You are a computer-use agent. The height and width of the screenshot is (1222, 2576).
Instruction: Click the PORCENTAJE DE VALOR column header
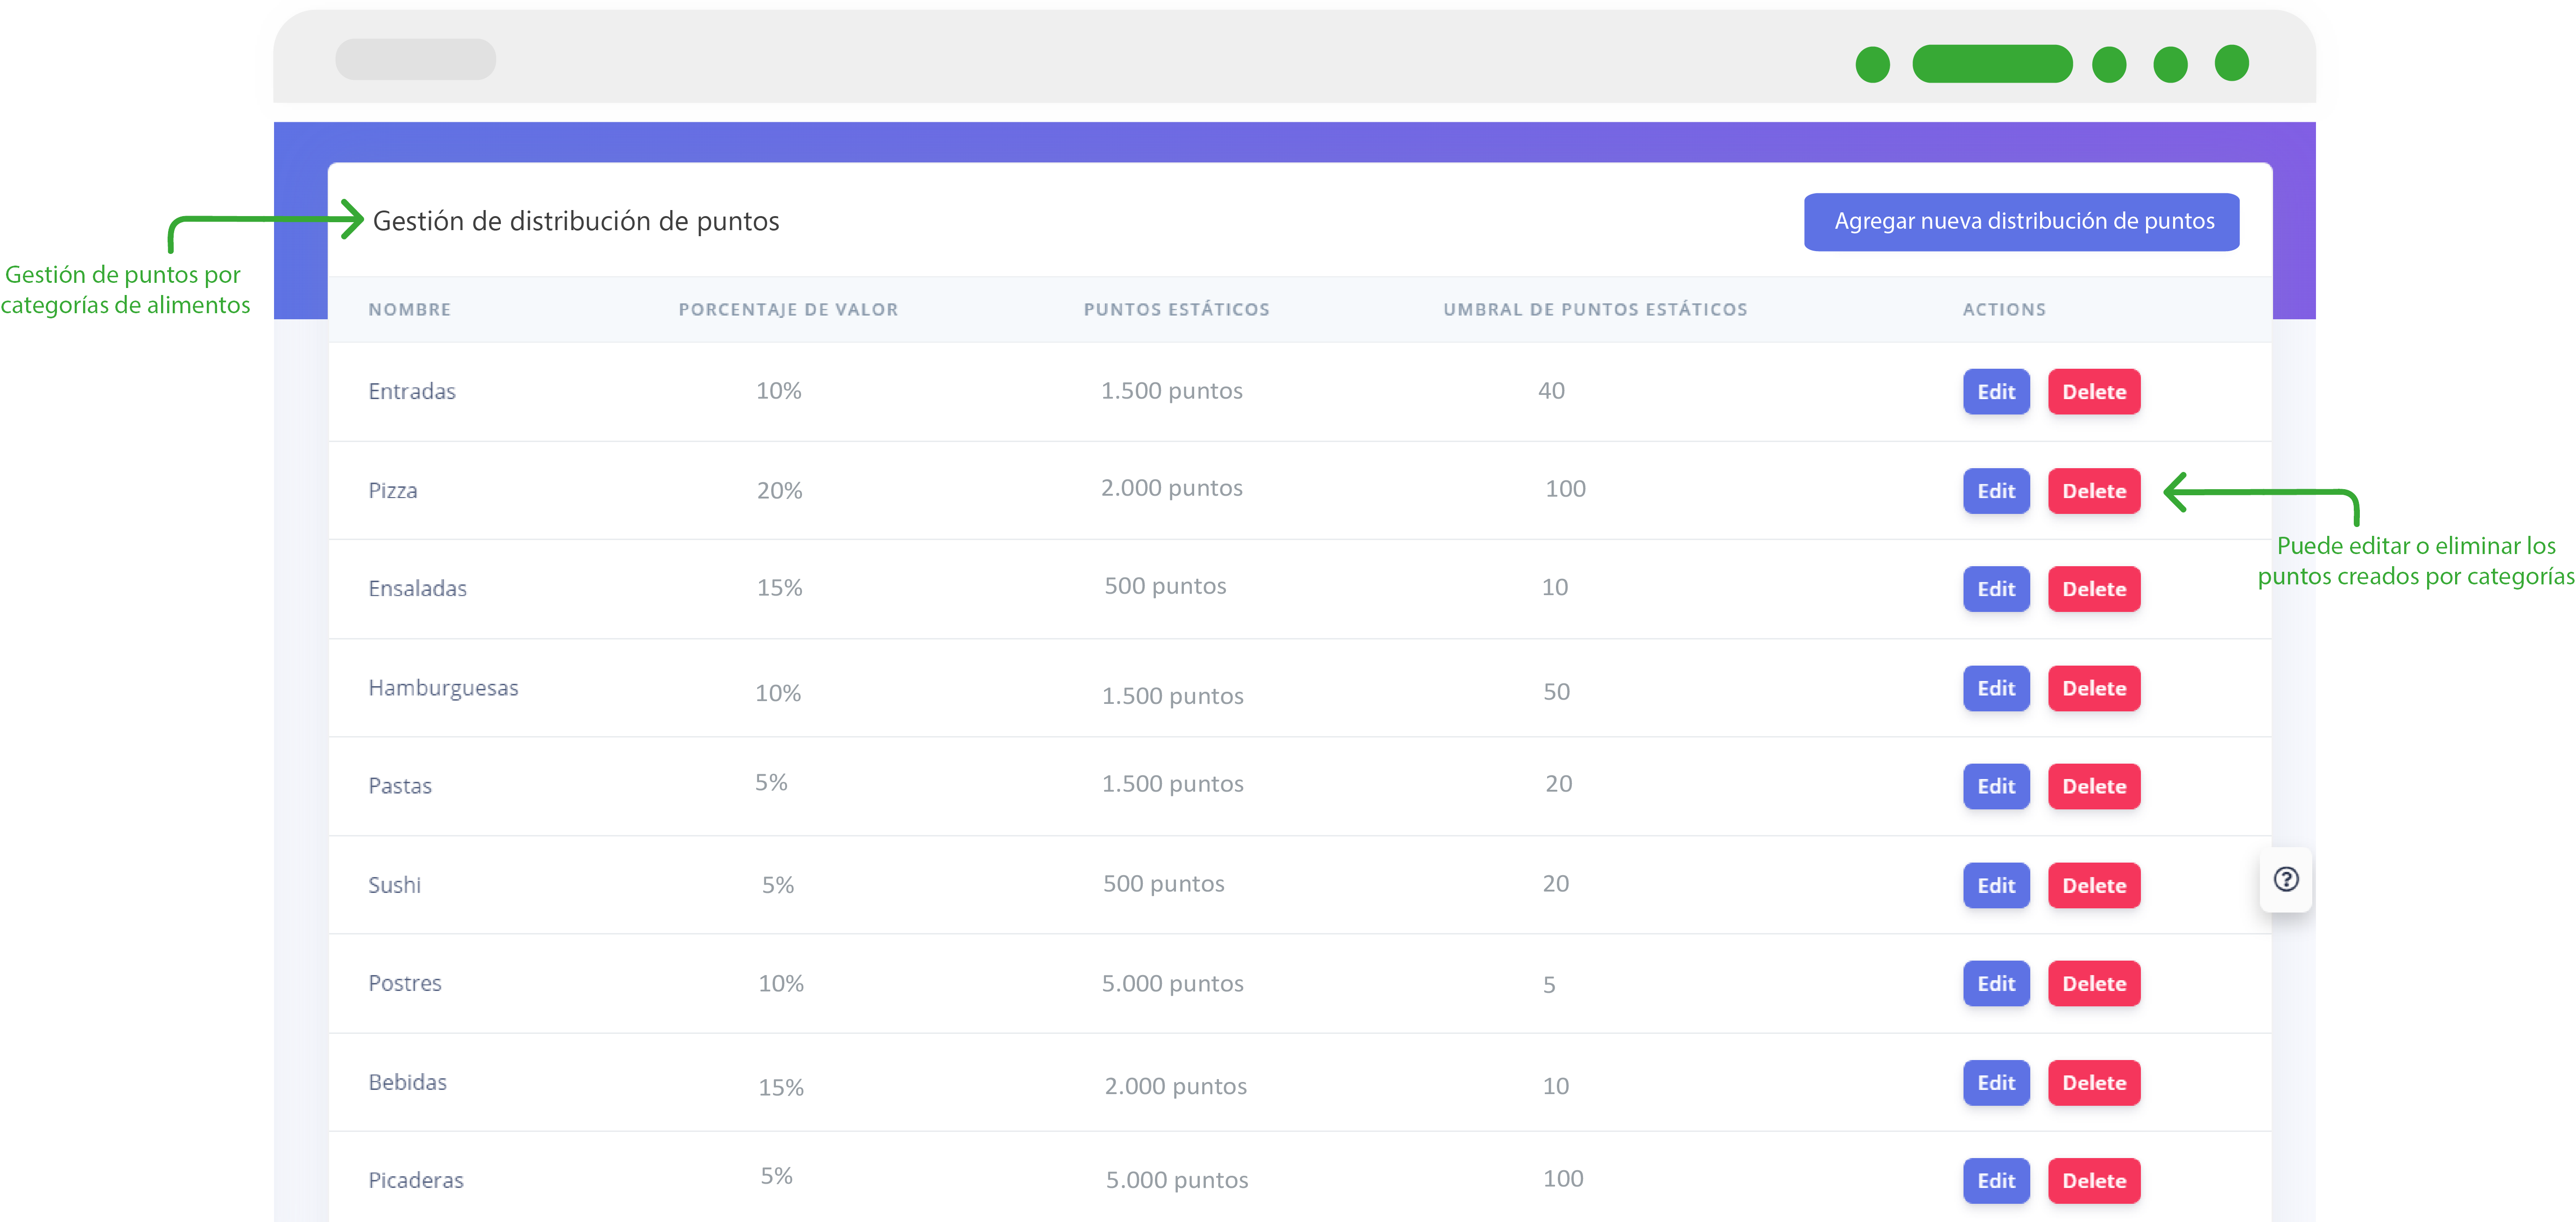tap(788, 309)
